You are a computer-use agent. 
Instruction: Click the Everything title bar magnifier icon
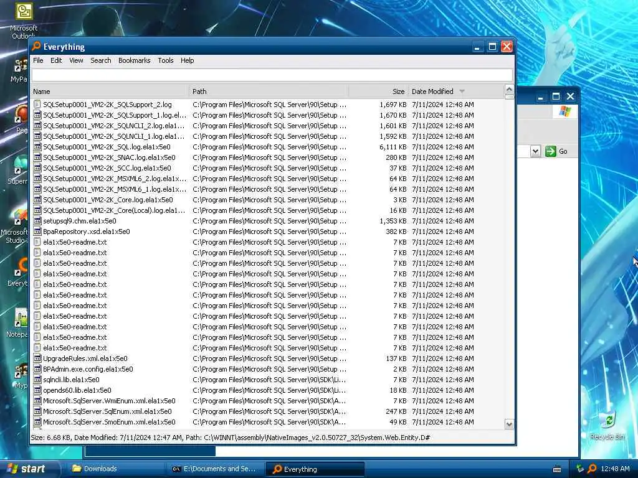(37, 46)
